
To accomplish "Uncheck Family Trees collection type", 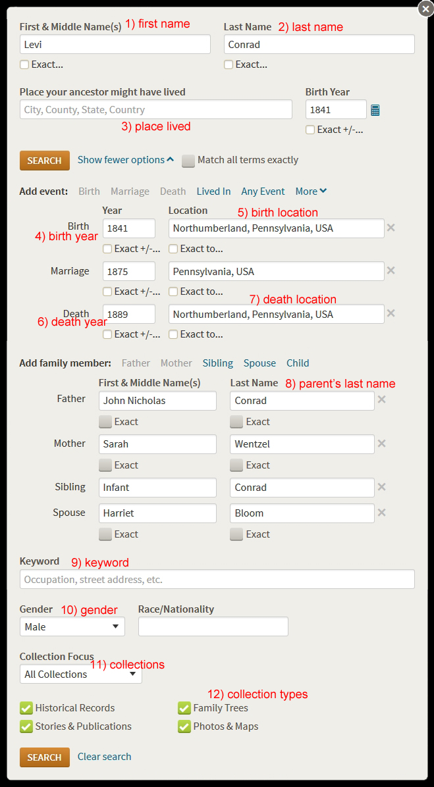I will tap(184, 708).
